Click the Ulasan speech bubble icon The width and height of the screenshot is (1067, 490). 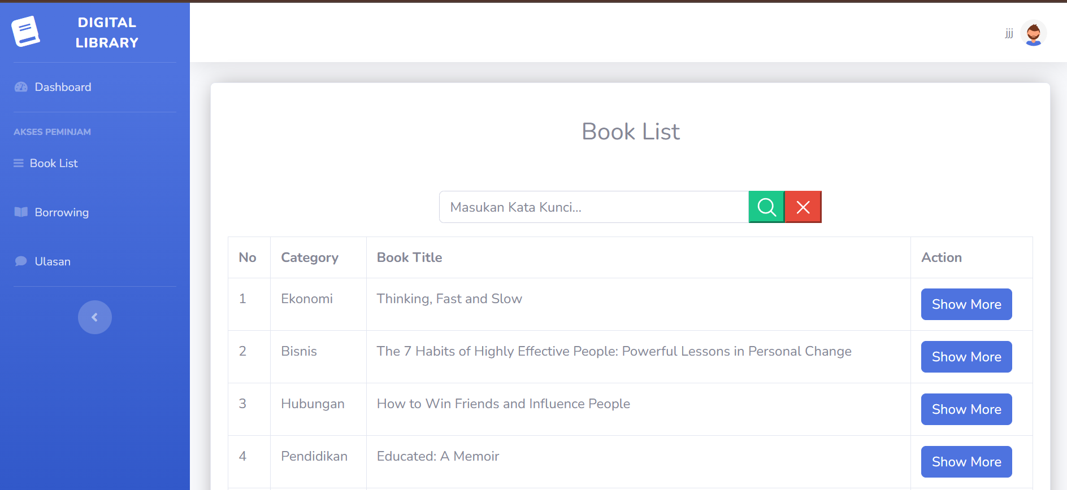coord(21,261)
